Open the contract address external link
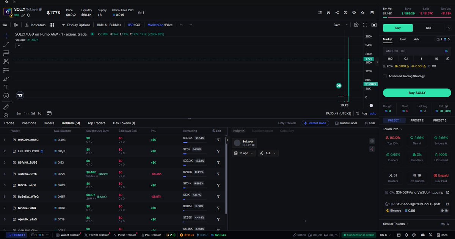The image size is (455, 239). [x=447, y=192]
